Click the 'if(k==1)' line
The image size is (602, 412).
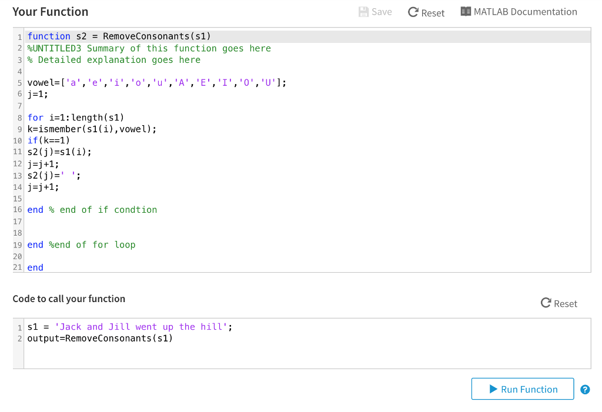pos(48,140)
